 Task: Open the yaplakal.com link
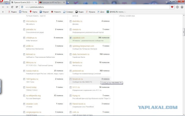tap(78, 38)
